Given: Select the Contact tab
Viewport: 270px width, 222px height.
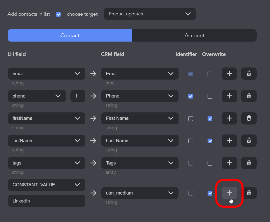Looking at the screenshot, I should click(x=70, y=35).
